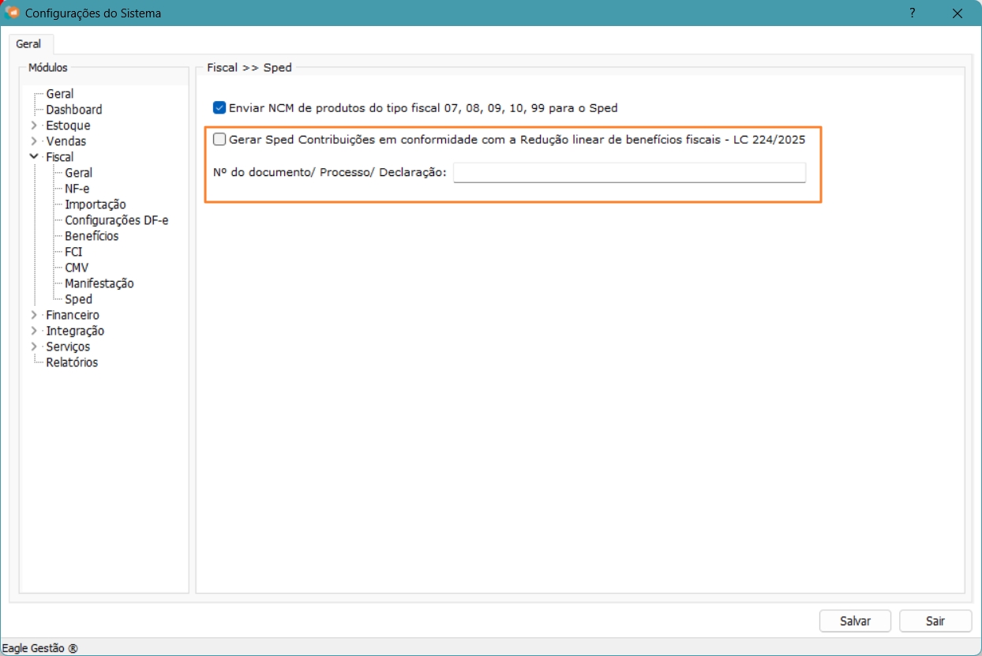The height and width of the screenshot is (656, 982).
Task: Select Fiscal tree item
Action: click(x=60, y=157)
